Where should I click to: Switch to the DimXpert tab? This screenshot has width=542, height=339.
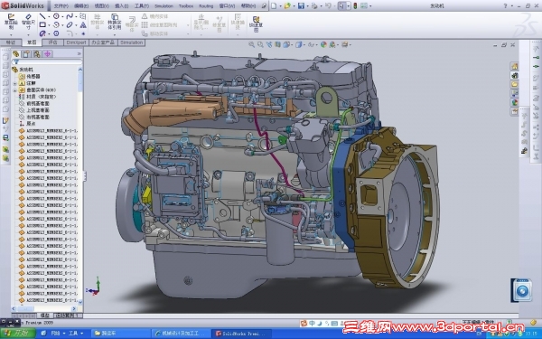76,42
